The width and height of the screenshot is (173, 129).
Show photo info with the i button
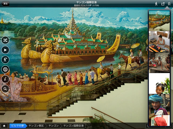click(5, 79)
